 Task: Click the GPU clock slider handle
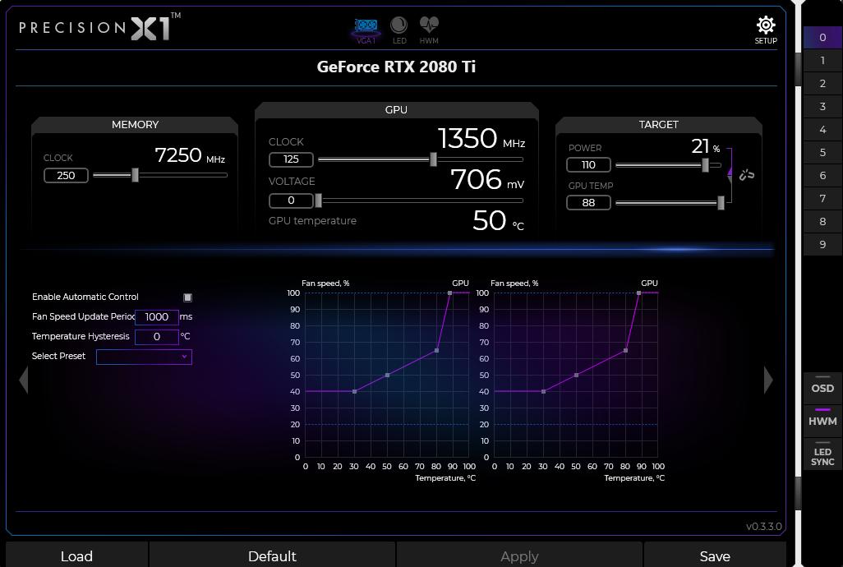click(x=433, y=159)
